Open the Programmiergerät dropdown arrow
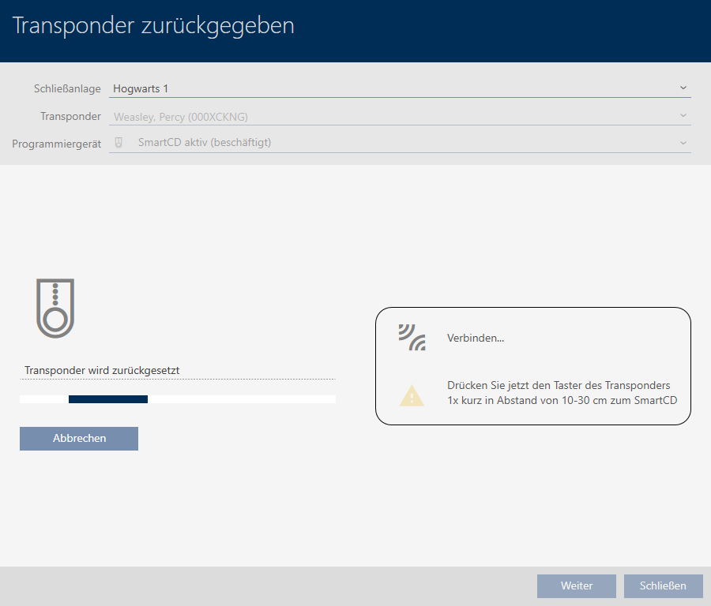Viewport: 711px width, 606px height. tap(683, 143)
